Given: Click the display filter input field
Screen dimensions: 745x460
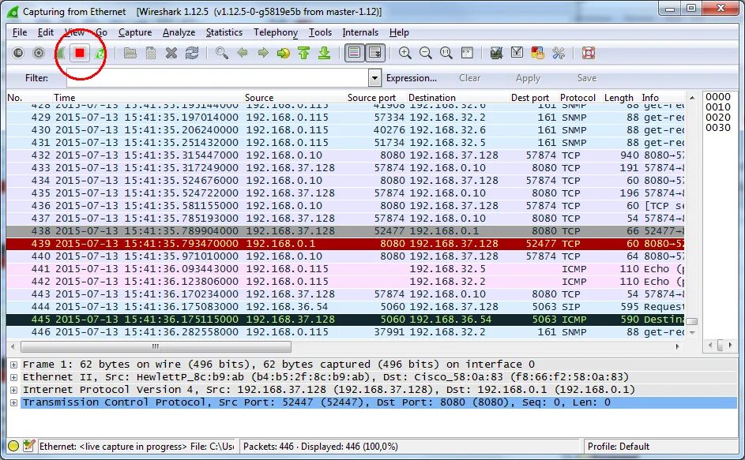Looking at the screenshot, I should point(217,78).
